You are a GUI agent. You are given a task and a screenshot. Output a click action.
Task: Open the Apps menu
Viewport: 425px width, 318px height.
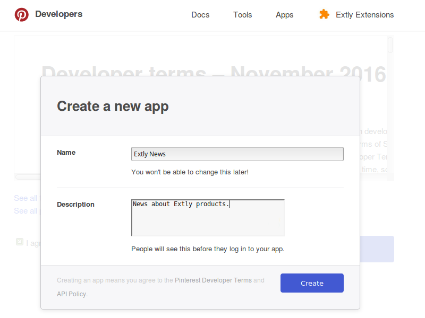(285, 15)
